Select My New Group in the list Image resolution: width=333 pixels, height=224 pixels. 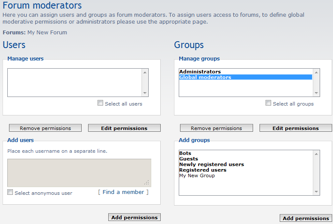pos(197,176)
